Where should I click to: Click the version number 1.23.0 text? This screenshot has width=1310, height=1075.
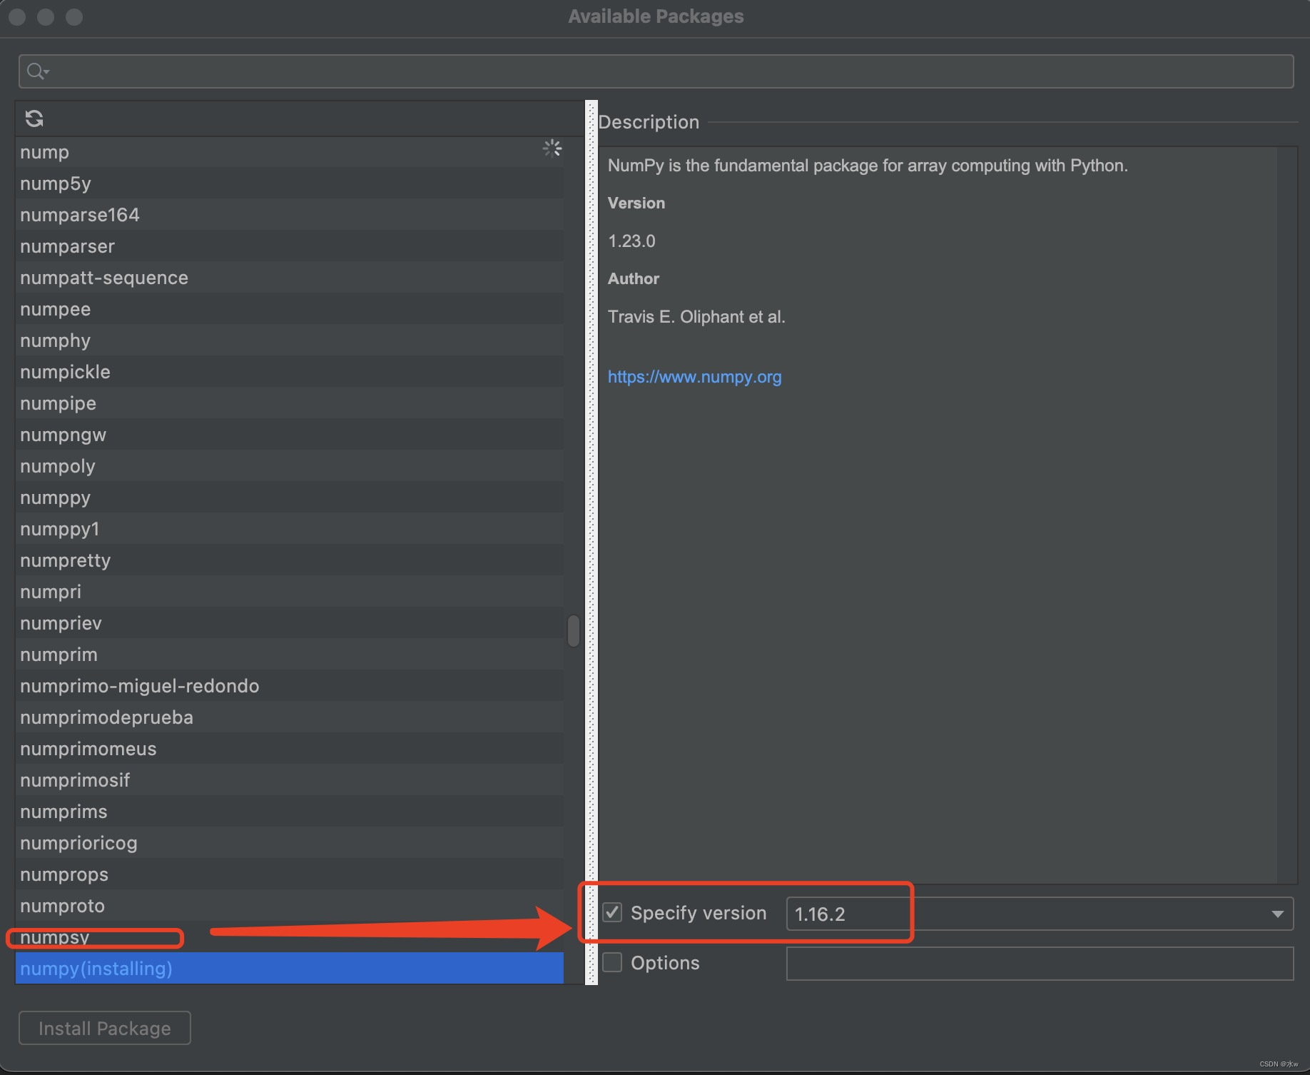coord(631,241)
